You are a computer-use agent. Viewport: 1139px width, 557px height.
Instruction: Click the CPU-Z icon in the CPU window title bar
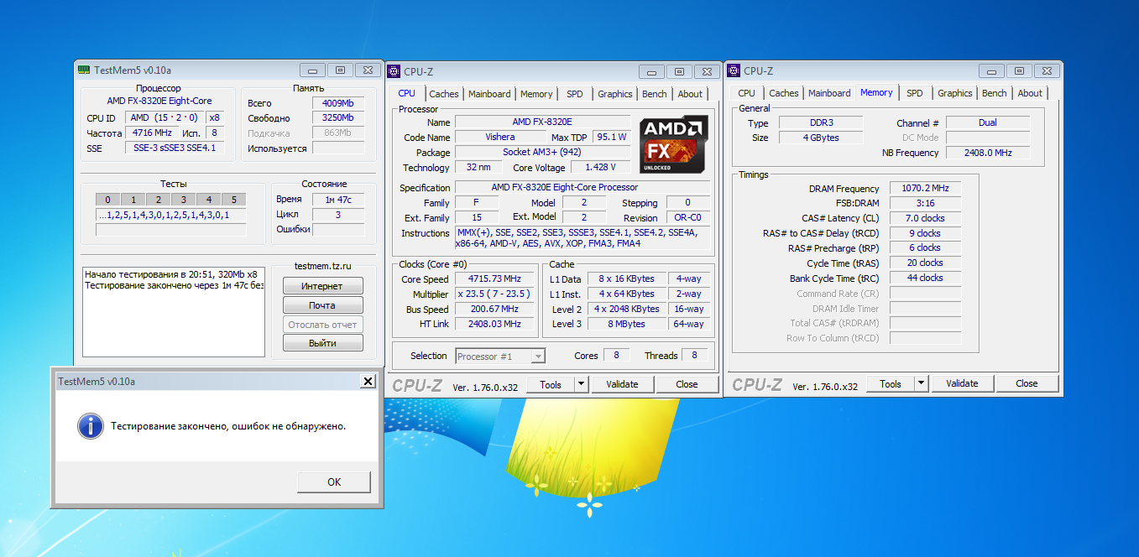(394, 71)
